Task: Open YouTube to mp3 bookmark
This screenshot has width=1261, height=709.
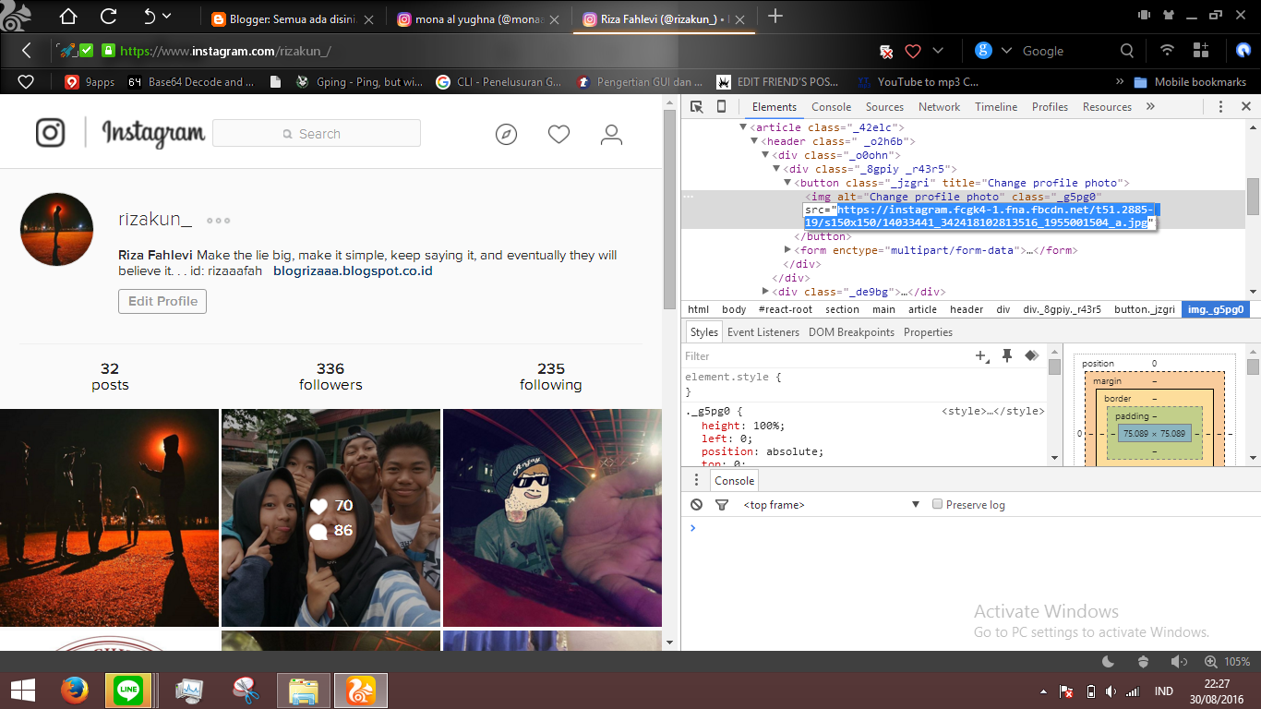Action: (918, 82)
